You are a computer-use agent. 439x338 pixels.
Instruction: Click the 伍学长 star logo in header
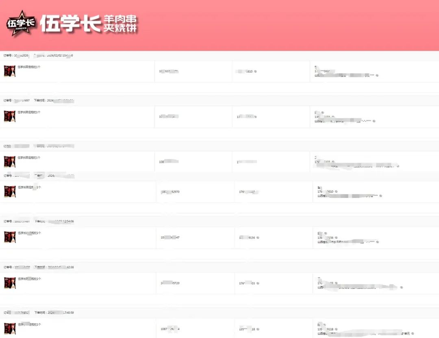[x=21, y=25]
